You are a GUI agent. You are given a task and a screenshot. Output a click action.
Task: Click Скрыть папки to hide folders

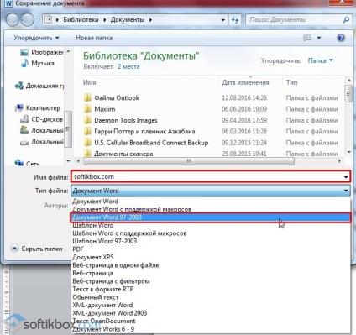pyautogui.click(x=37, y=249)
